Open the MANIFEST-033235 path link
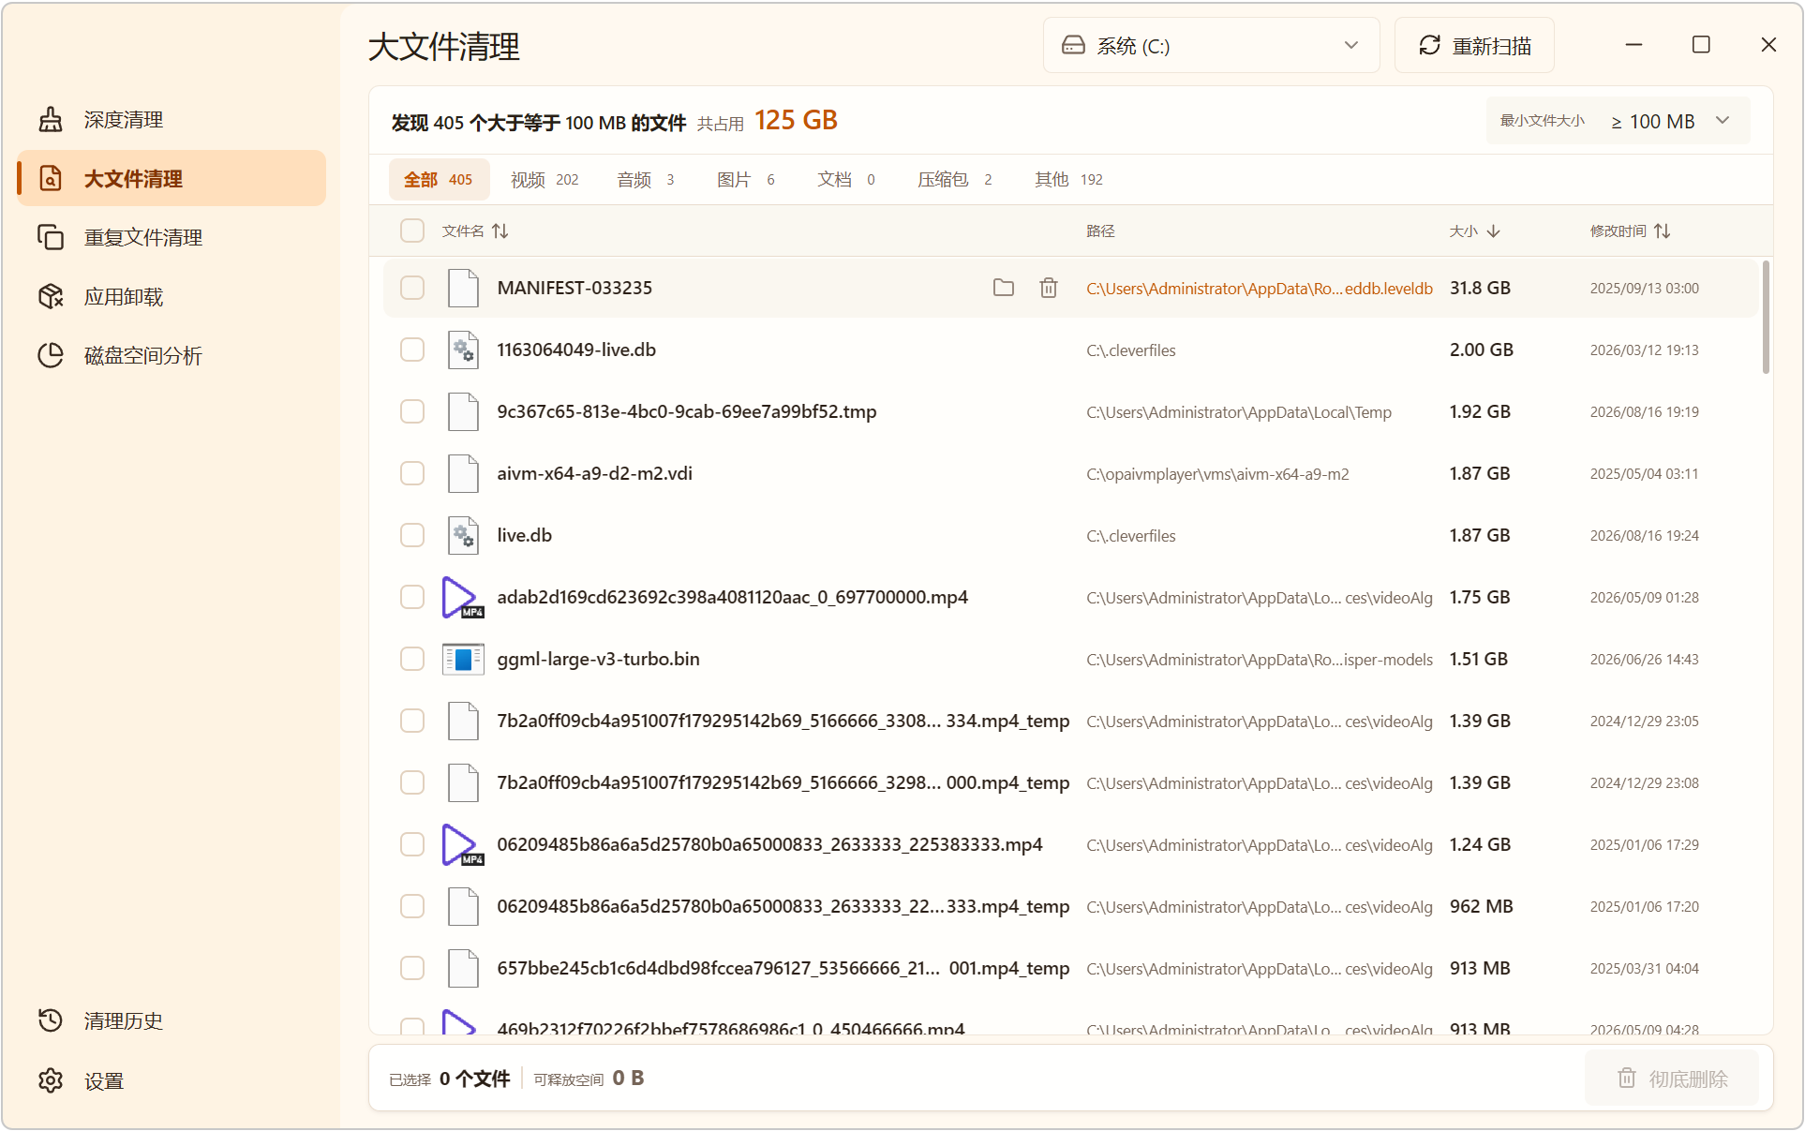Viewport: 1805px width, 1131px height. [x=1260, y=288]
